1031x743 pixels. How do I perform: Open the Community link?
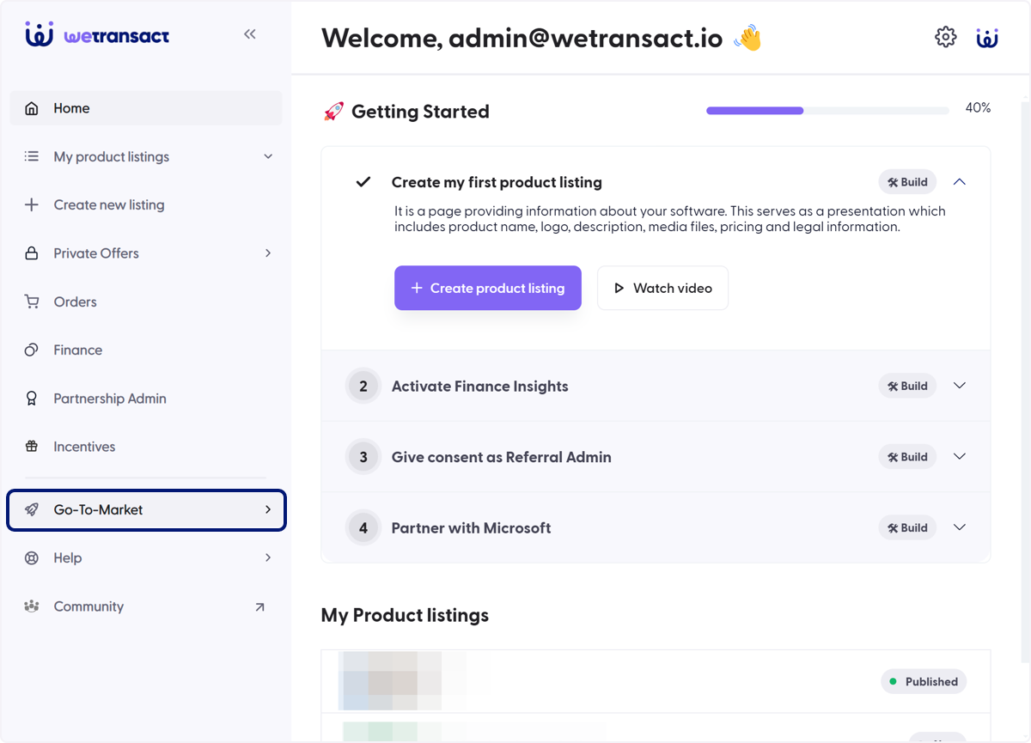coord(146,606)
